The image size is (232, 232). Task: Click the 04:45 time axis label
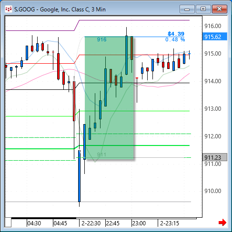pyautogui.click(x=61, y=223)
